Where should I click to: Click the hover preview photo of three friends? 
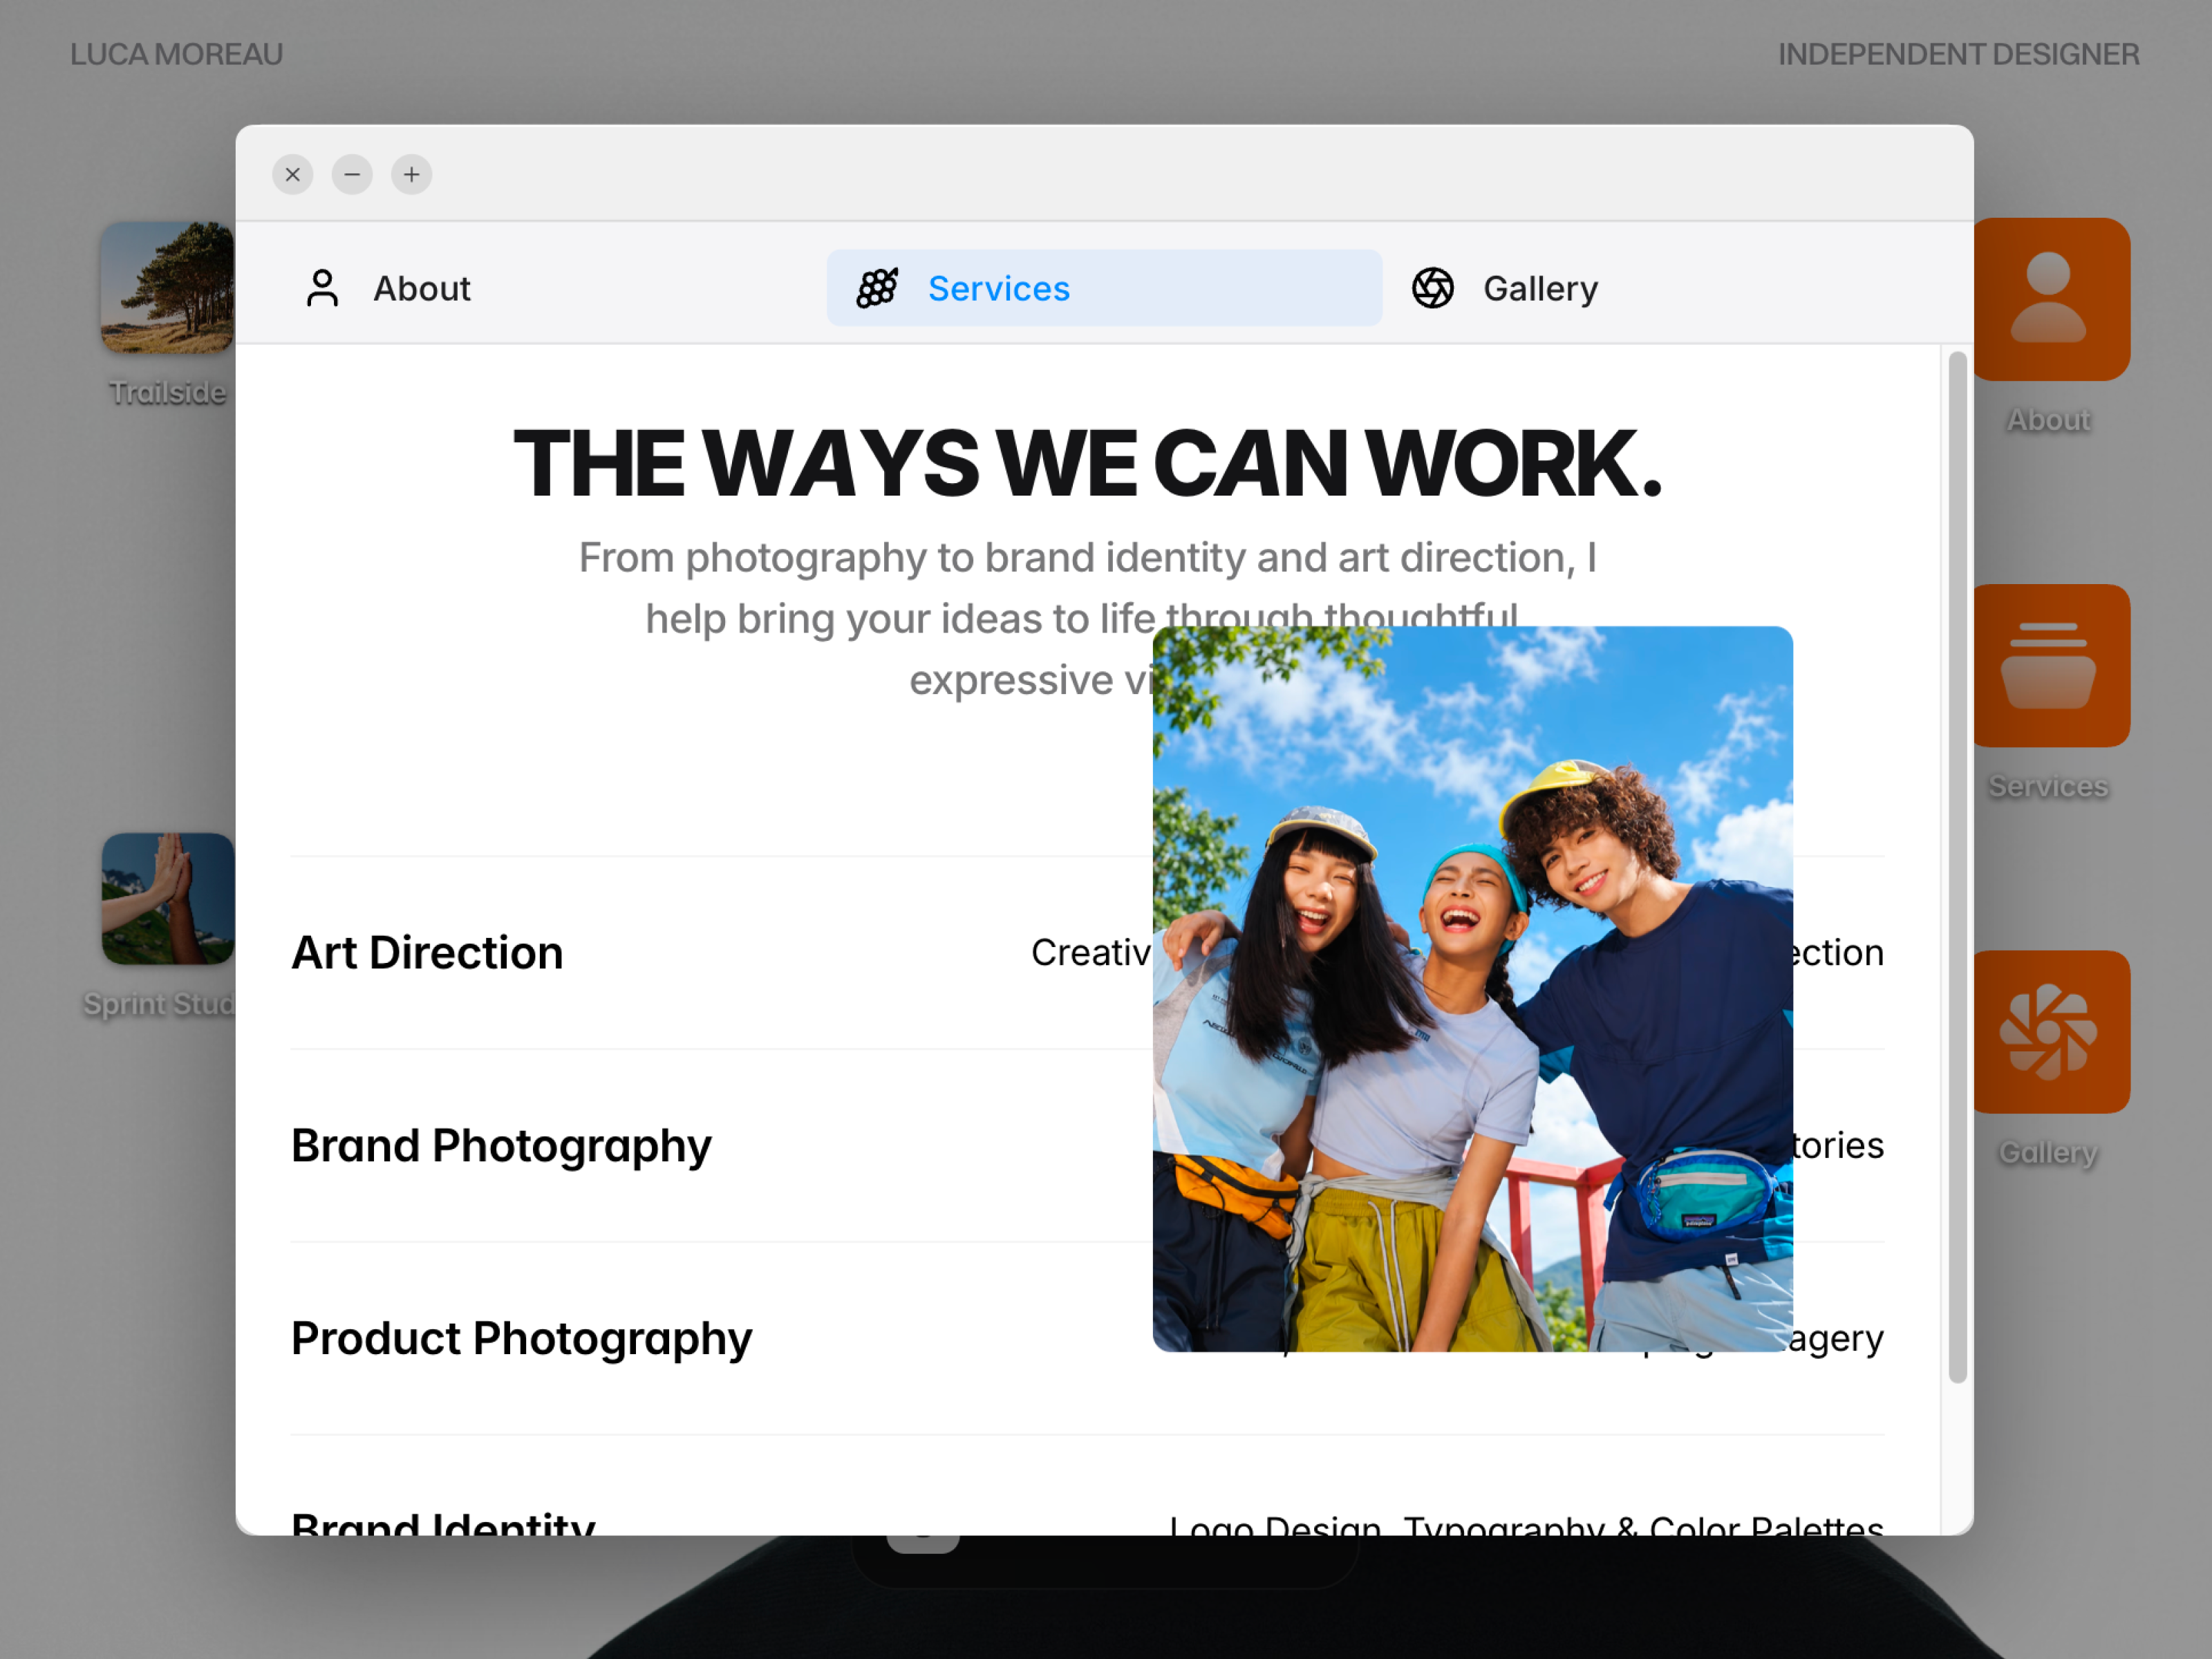(x=1472, y=989)
